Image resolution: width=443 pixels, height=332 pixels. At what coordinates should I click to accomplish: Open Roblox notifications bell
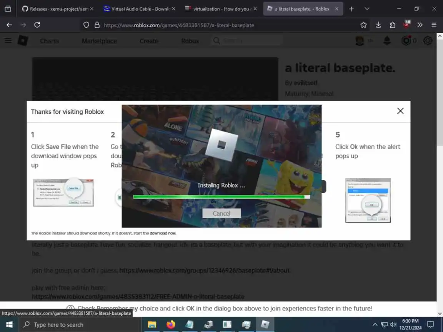coord(387,41)
